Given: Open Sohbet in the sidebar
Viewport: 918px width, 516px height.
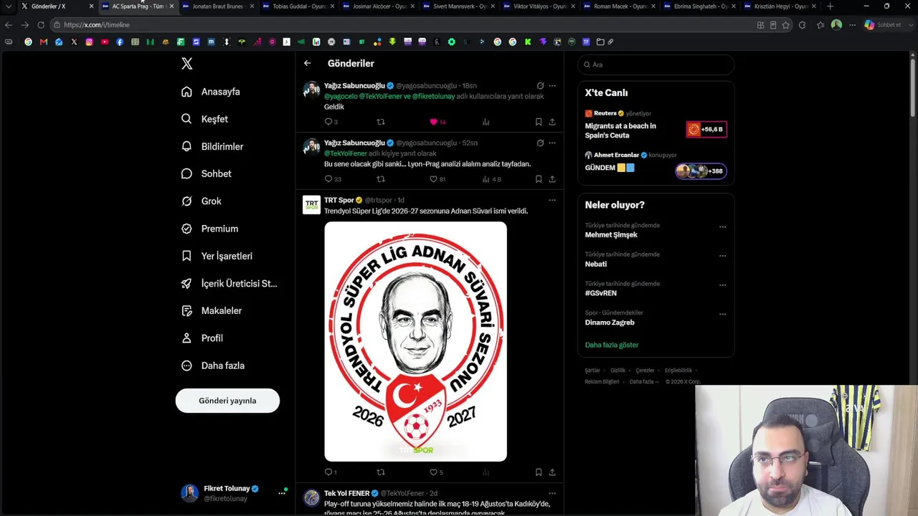Looking at the screenshot, I should 206,173.
